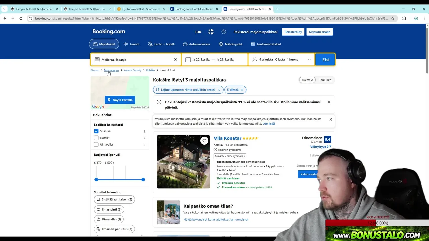Click the Näytä kartalla button
Image resolution: width=429 pixels, height=241 pixels.
tap(120, 100)
